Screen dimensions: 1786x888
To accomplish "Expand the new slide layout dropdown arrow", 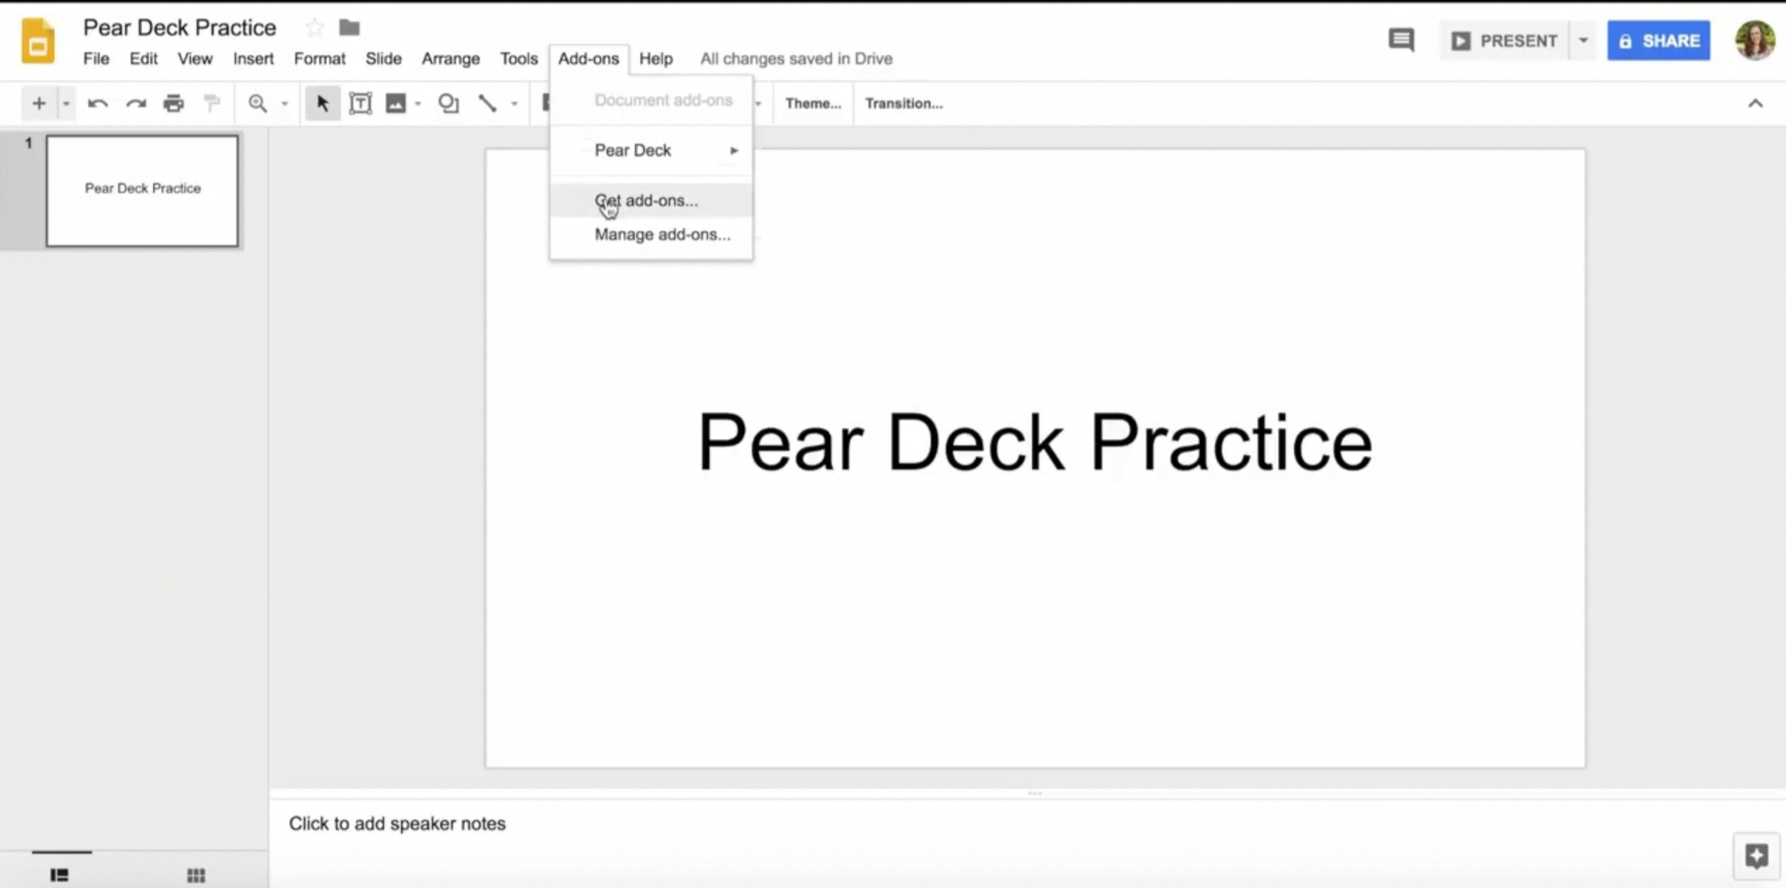I will tap(66, 103).
